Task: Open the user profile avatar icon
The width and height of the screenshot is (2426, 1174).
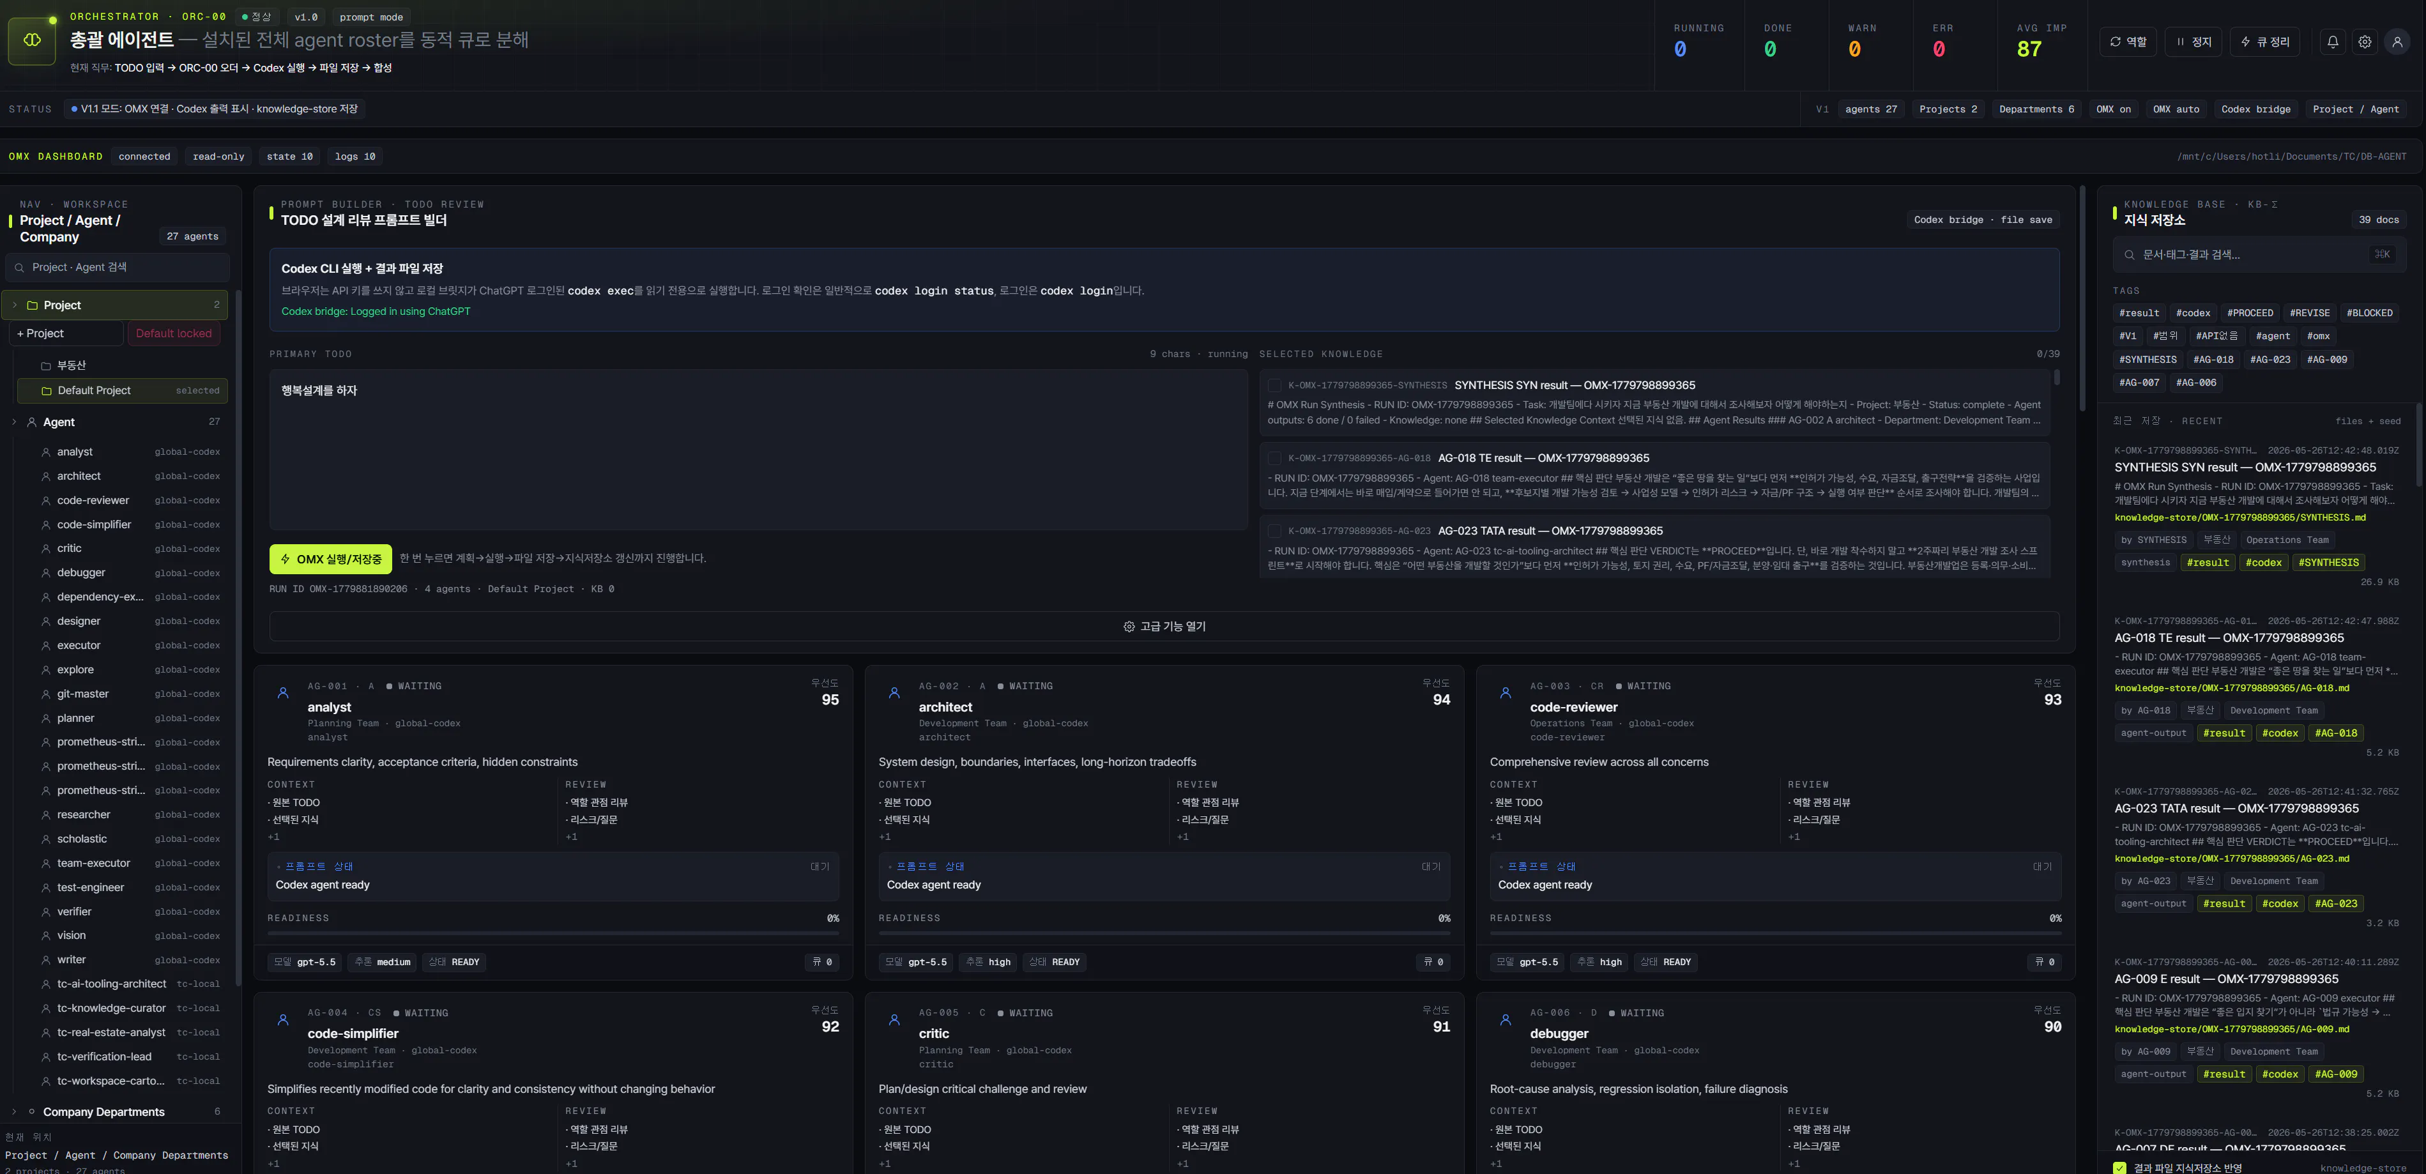Action: 2397,42
